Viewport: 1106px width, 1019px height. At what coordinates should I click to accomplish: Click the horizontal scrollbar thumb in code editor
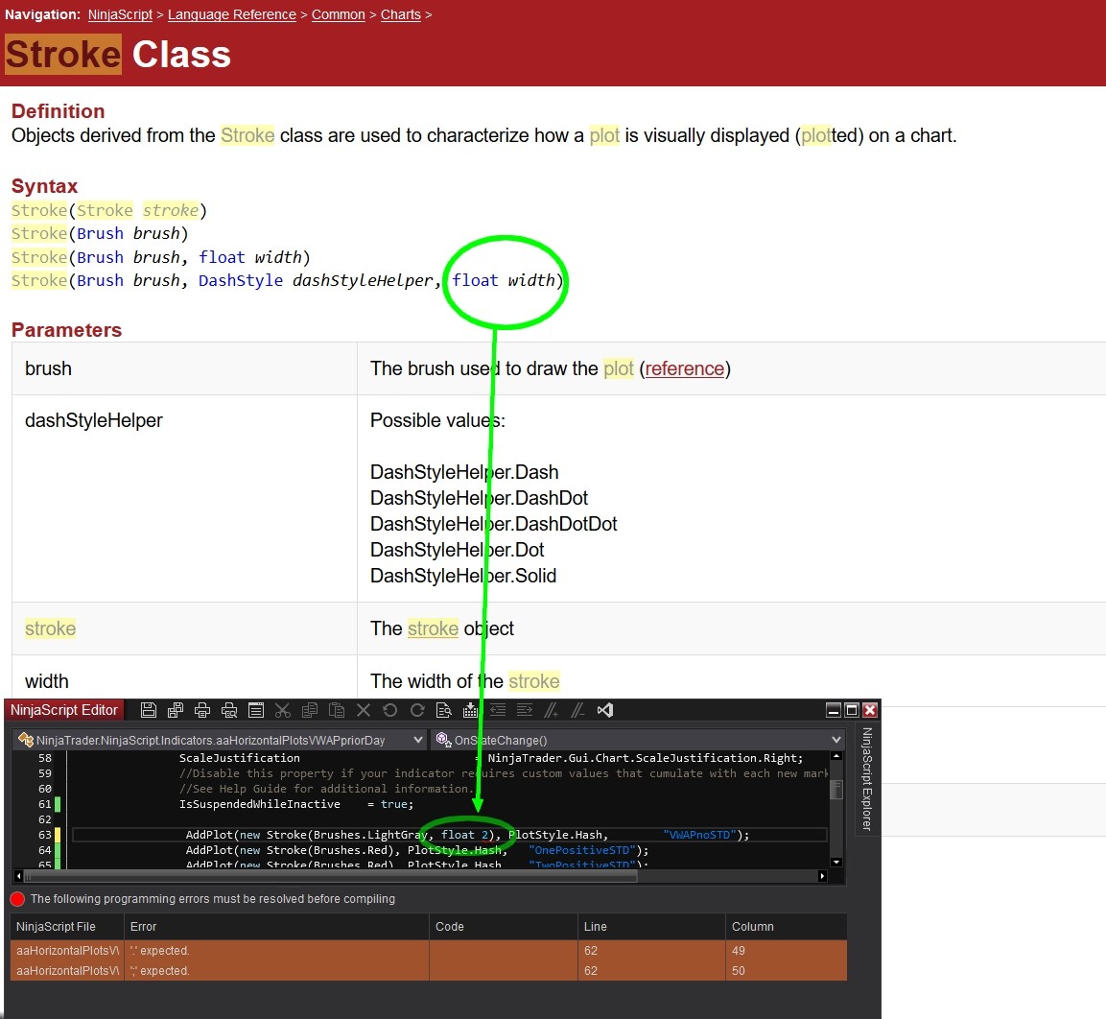tap(332, 876)
